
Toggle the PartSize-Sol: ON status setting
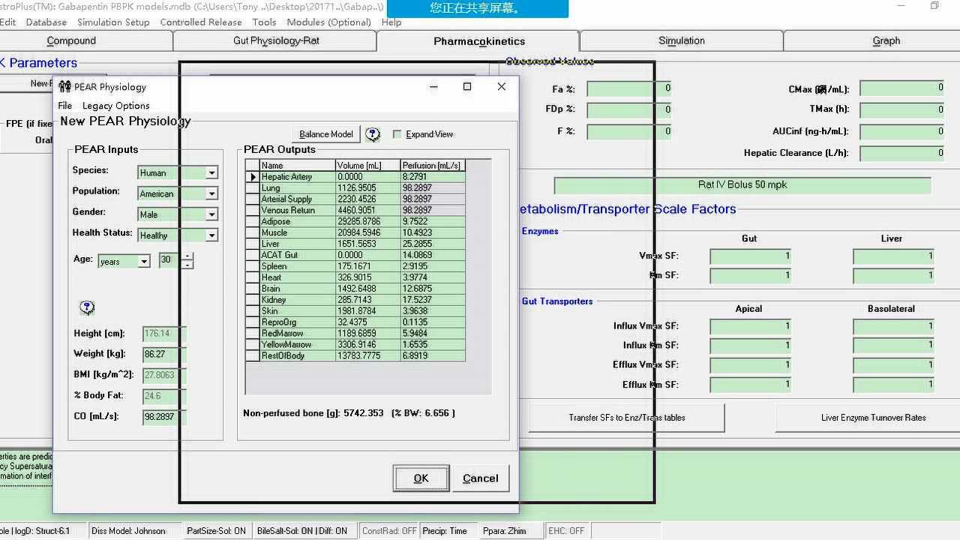pyautogui.click(x=216, y=530)
